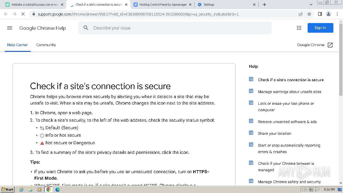Go forward to the next page
This screenshot has height=193, width=343.
pyautogui.click(x=14, y=14)
